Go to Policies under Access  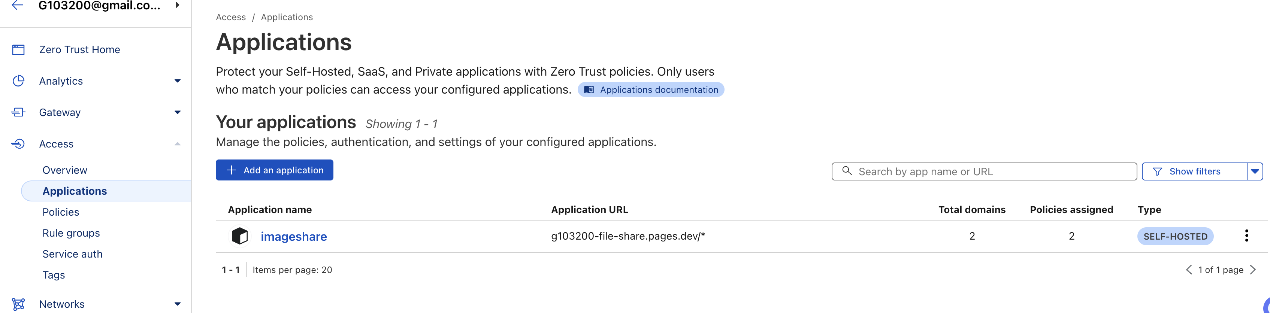pos(61,212)
